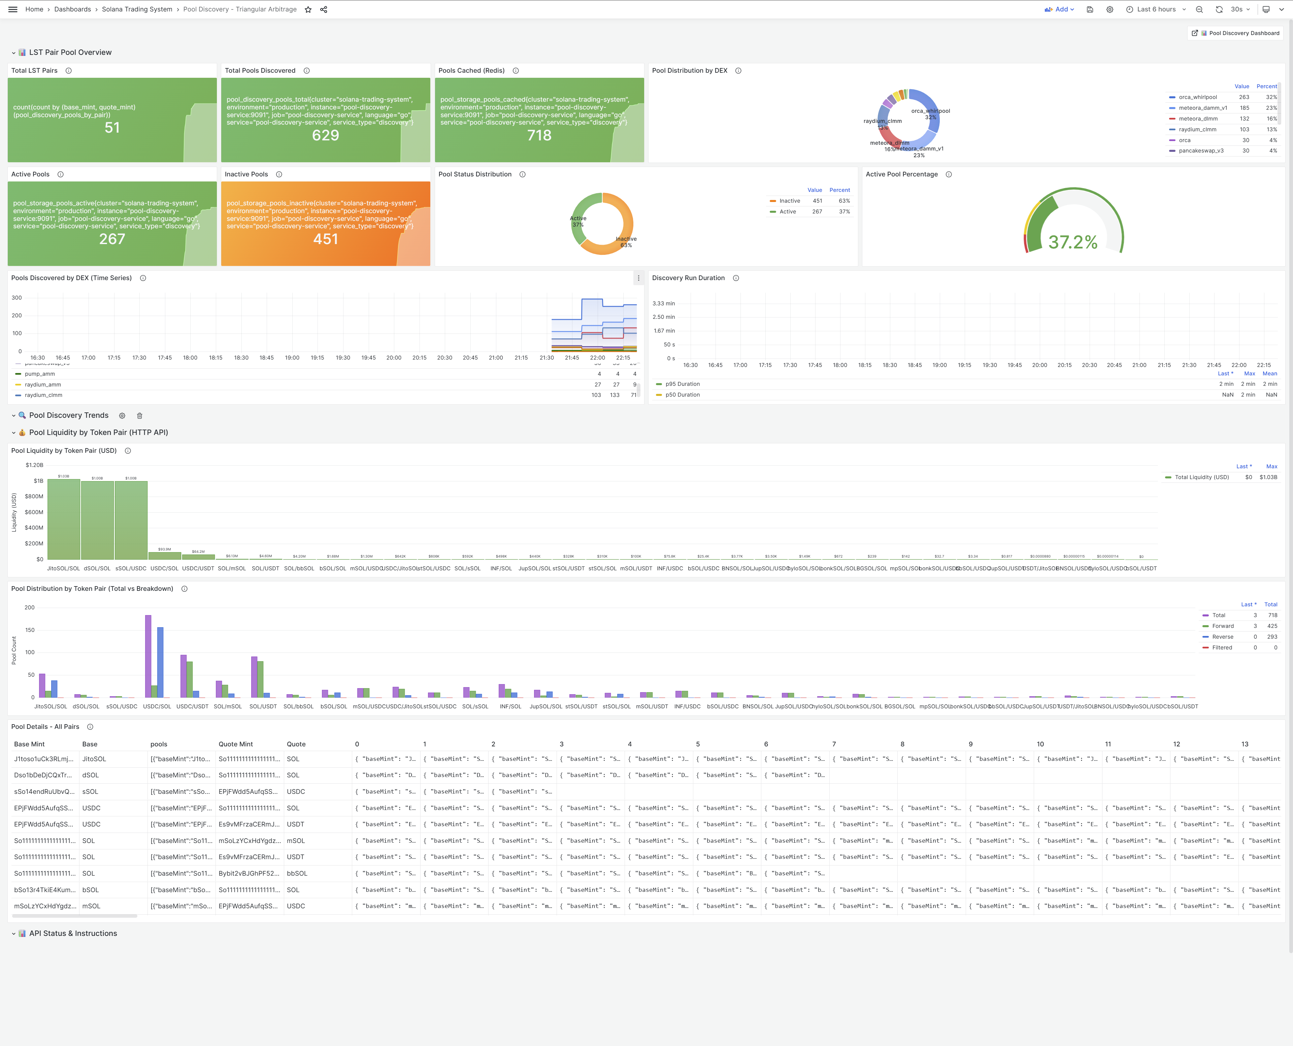Open the dashboard settings gear icon
The image size is (1293, 1046).
pos(1109,9)
